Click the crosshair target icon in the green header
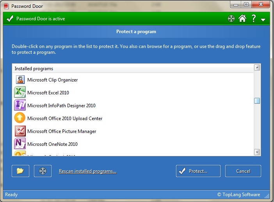 click(x=231, y=18)
